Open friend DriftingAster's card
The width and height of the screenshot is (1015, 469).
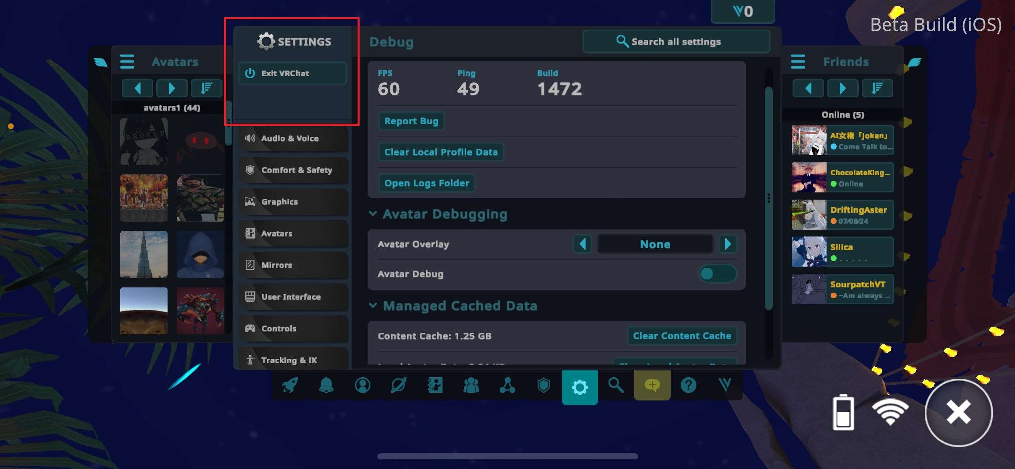pyautogui.click(x=843, y=215)
